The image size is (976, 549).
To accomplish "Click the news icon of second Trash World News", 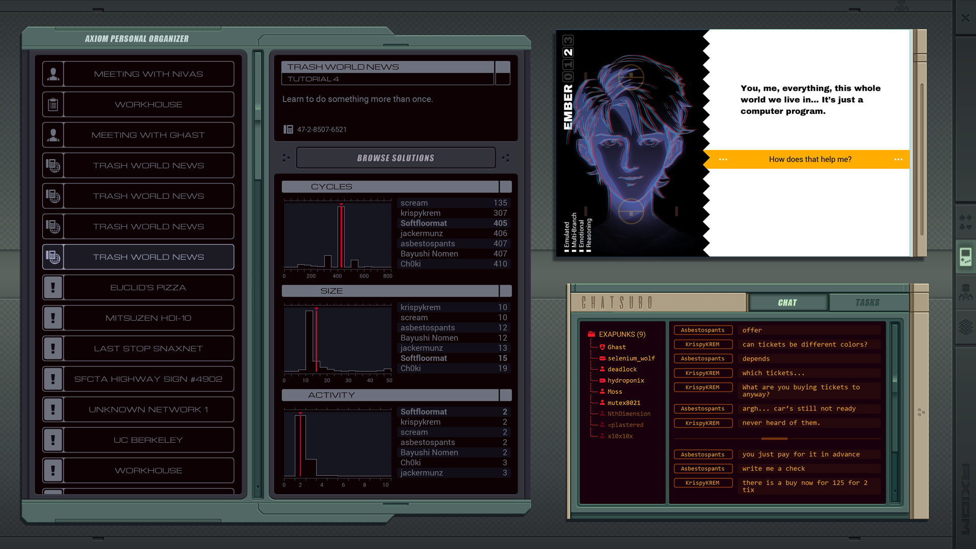I will (x=53, y=196).
